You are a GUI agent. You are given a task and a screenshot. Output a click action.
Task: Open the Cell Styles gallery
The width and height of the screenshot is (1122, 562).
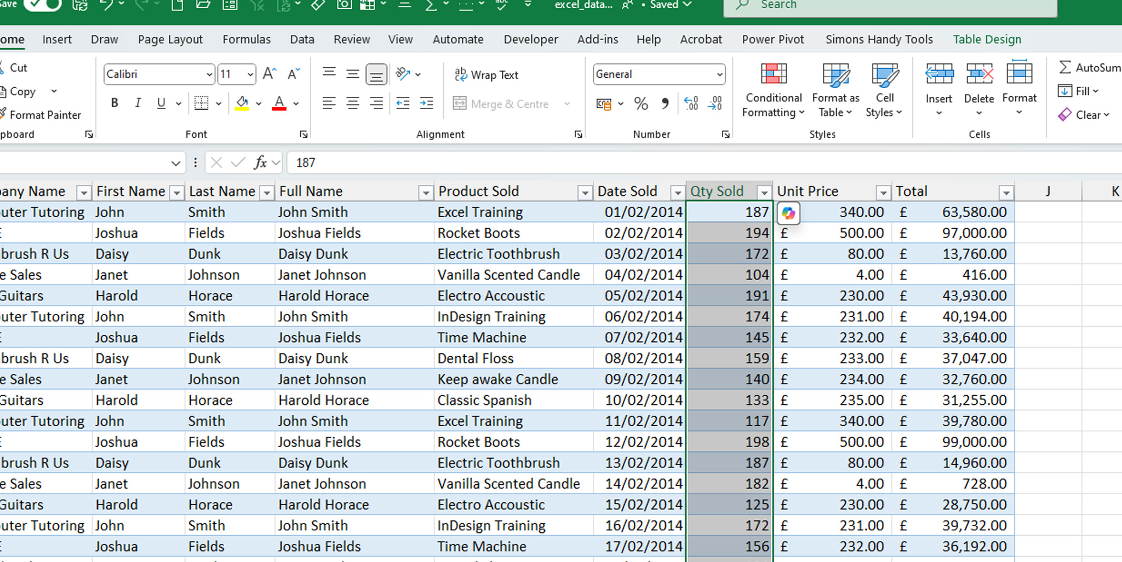884,90
